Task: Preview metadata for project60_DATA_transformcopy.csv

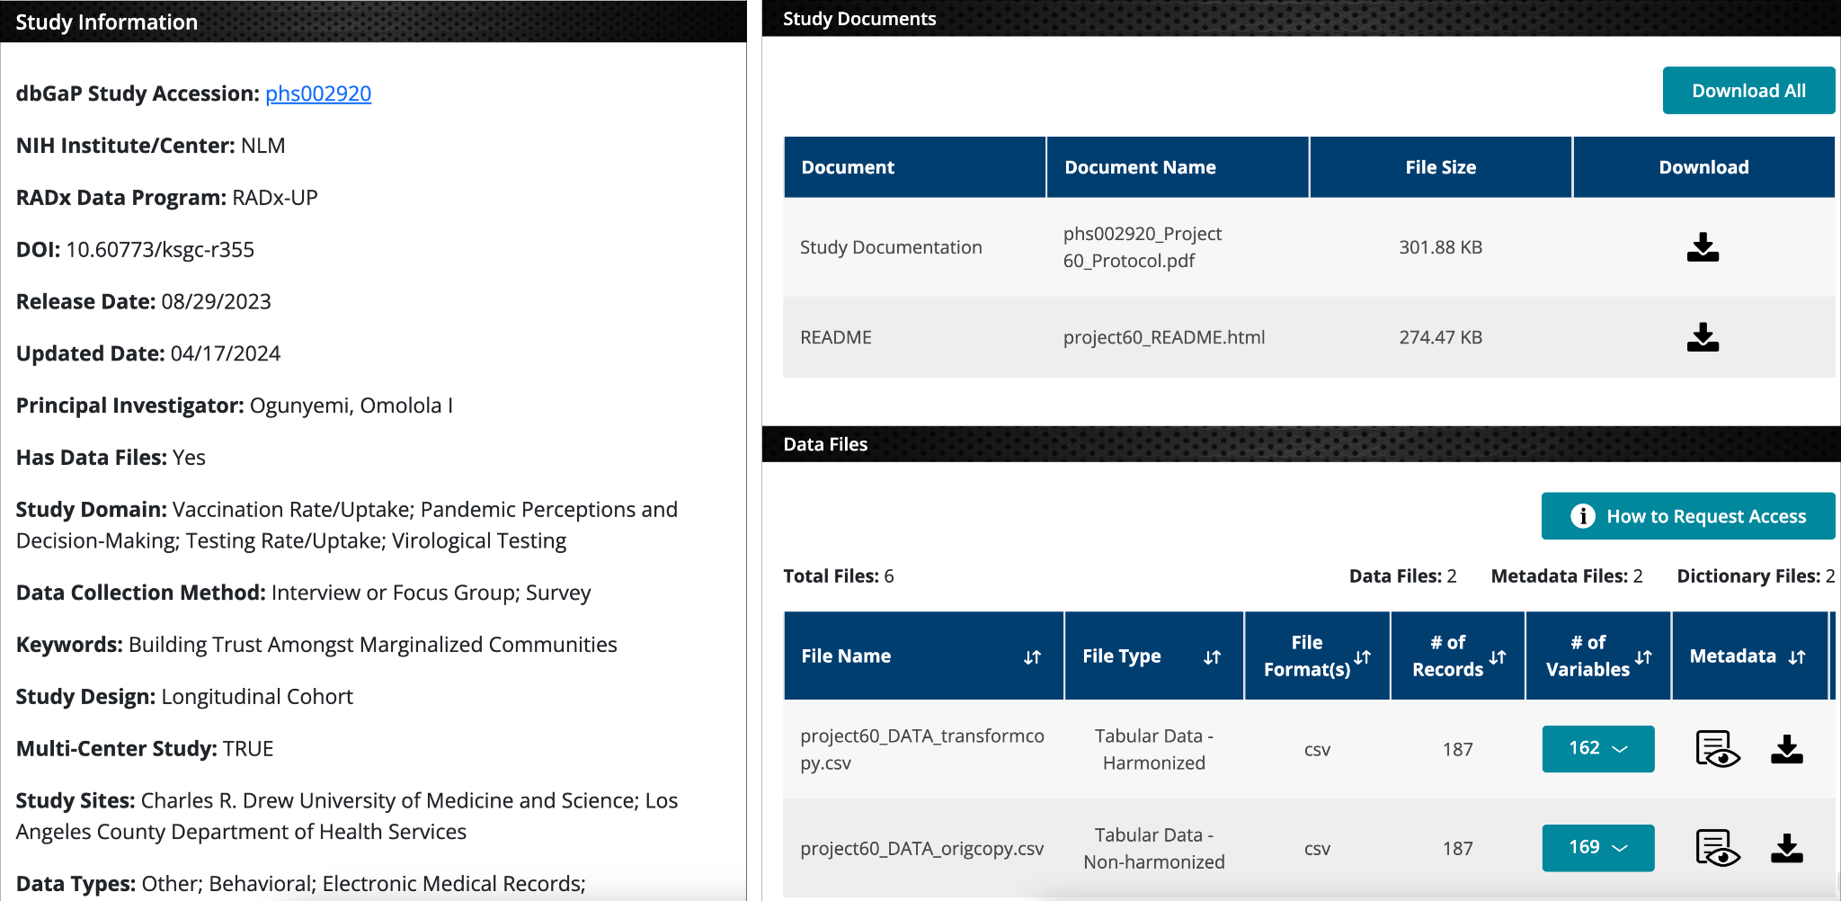Action: (x=1718, y=749)
